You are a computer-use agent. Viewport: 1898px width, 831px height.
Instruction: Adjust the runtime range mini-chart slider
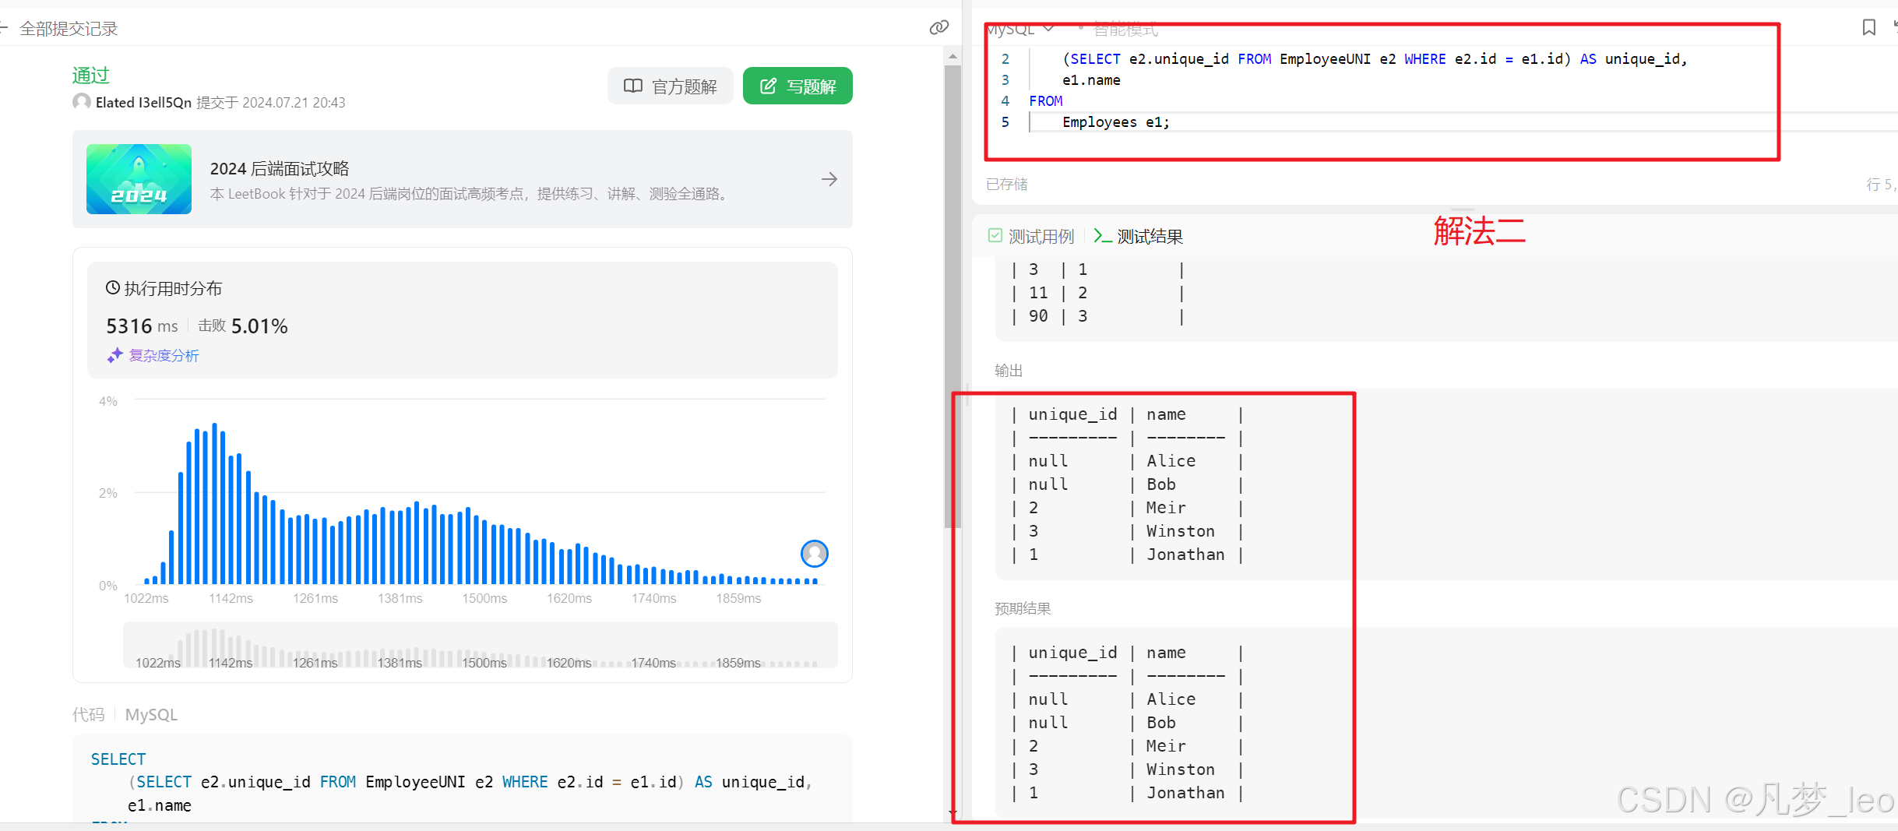point(480,645)
